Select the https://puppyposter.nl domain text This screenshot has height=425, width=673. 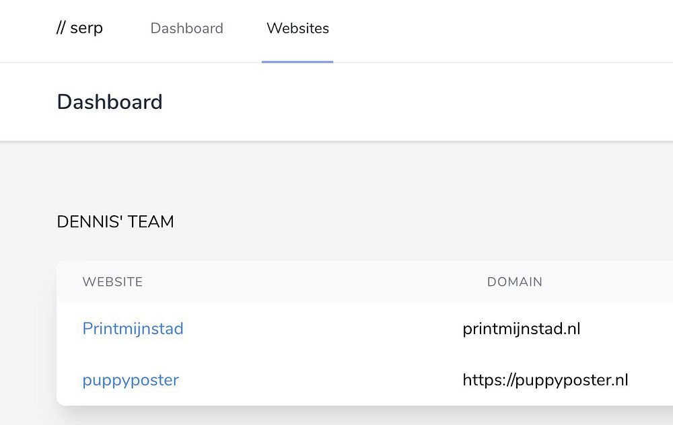point(545,380)
